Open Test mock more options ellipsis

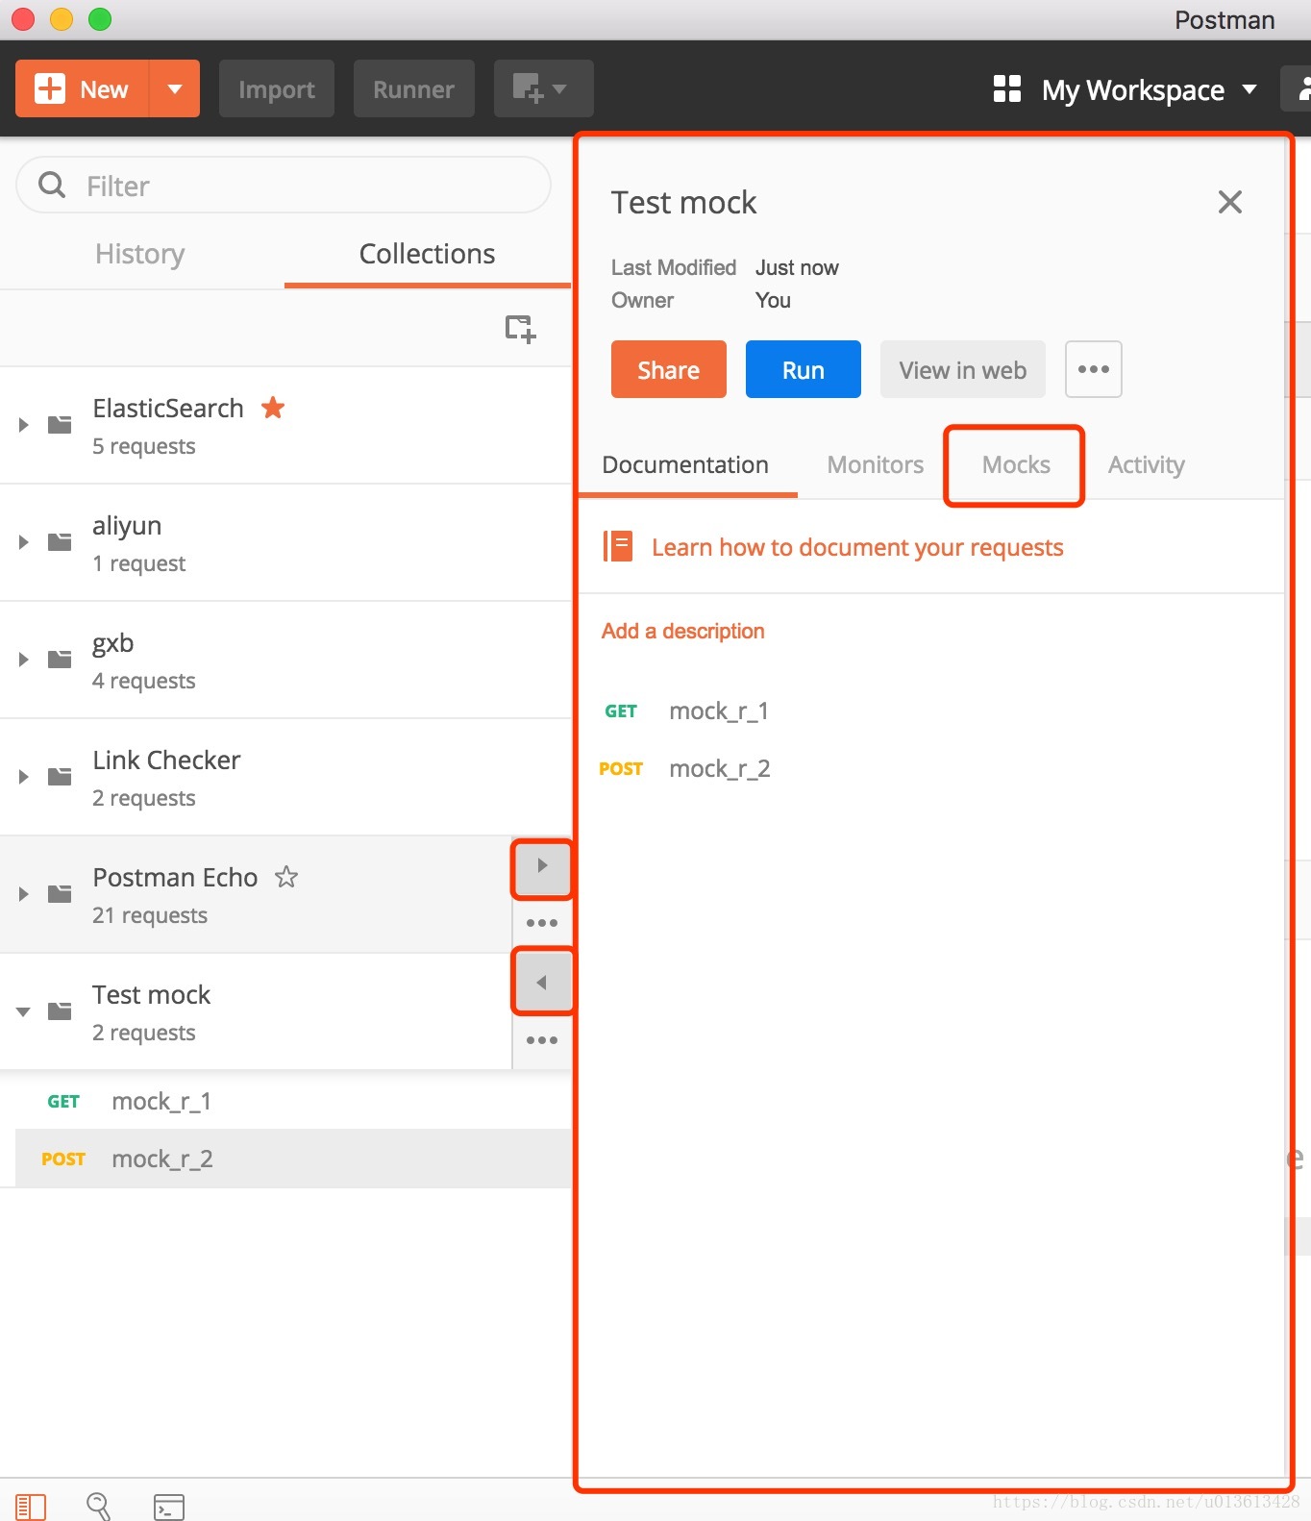click(542, 1040)
